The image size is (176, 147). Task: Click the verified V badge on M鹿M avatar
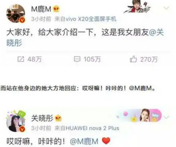click(22, 20)
